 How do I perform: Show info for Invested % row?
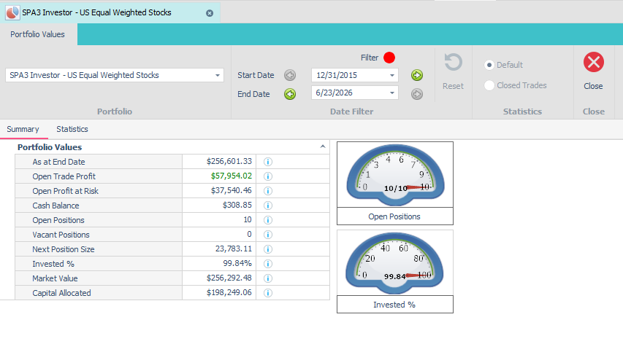coord(268,264)
